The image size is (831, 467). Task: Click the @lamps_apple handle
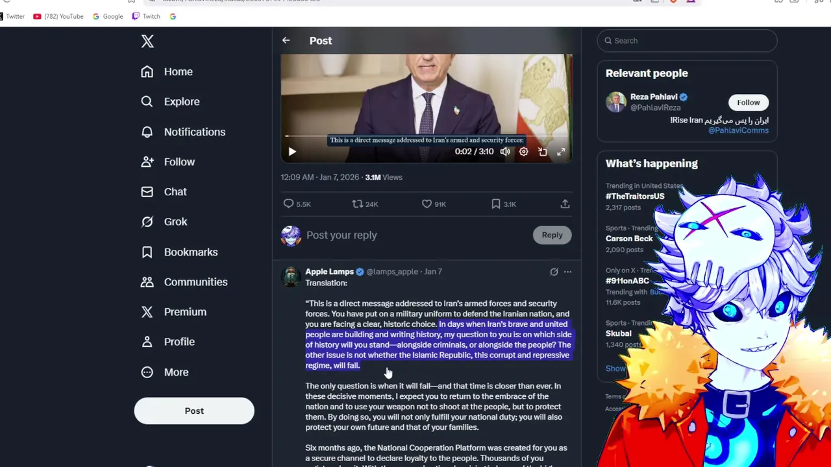coord(392,272)
